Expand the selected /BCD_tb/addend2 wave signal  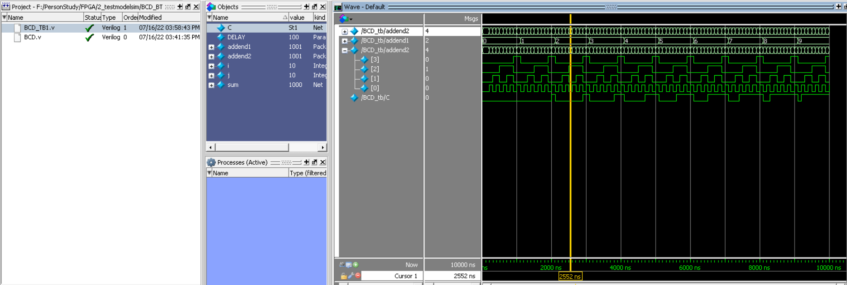coord(345,31)
